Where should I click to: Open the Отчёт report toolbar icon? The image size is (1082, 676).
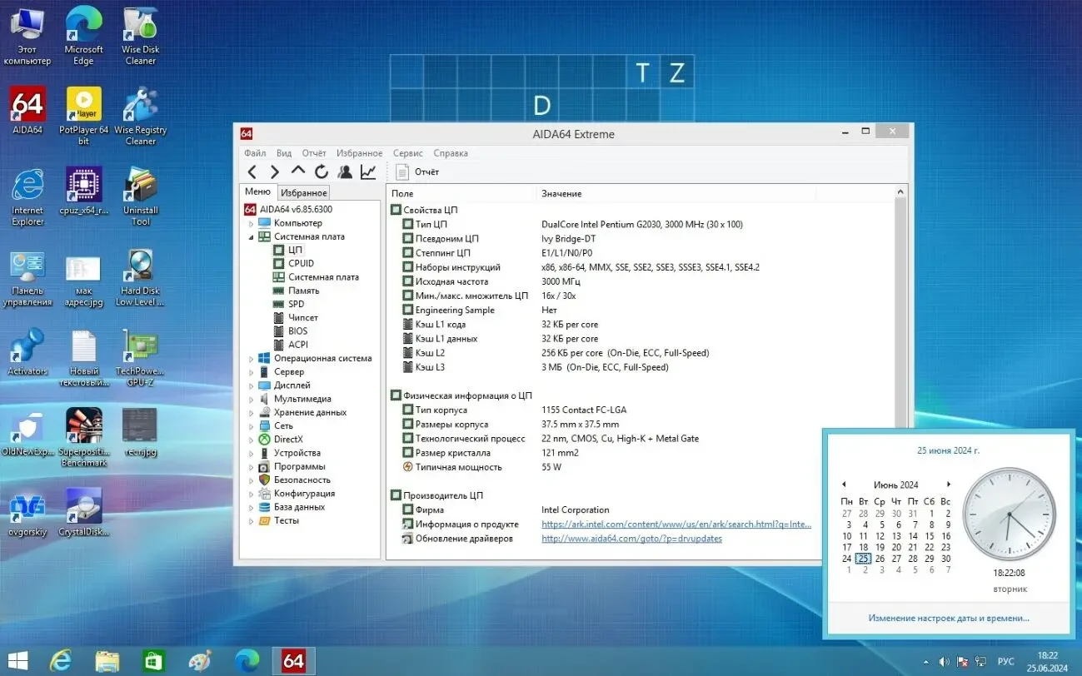click(x=416, y=171)
